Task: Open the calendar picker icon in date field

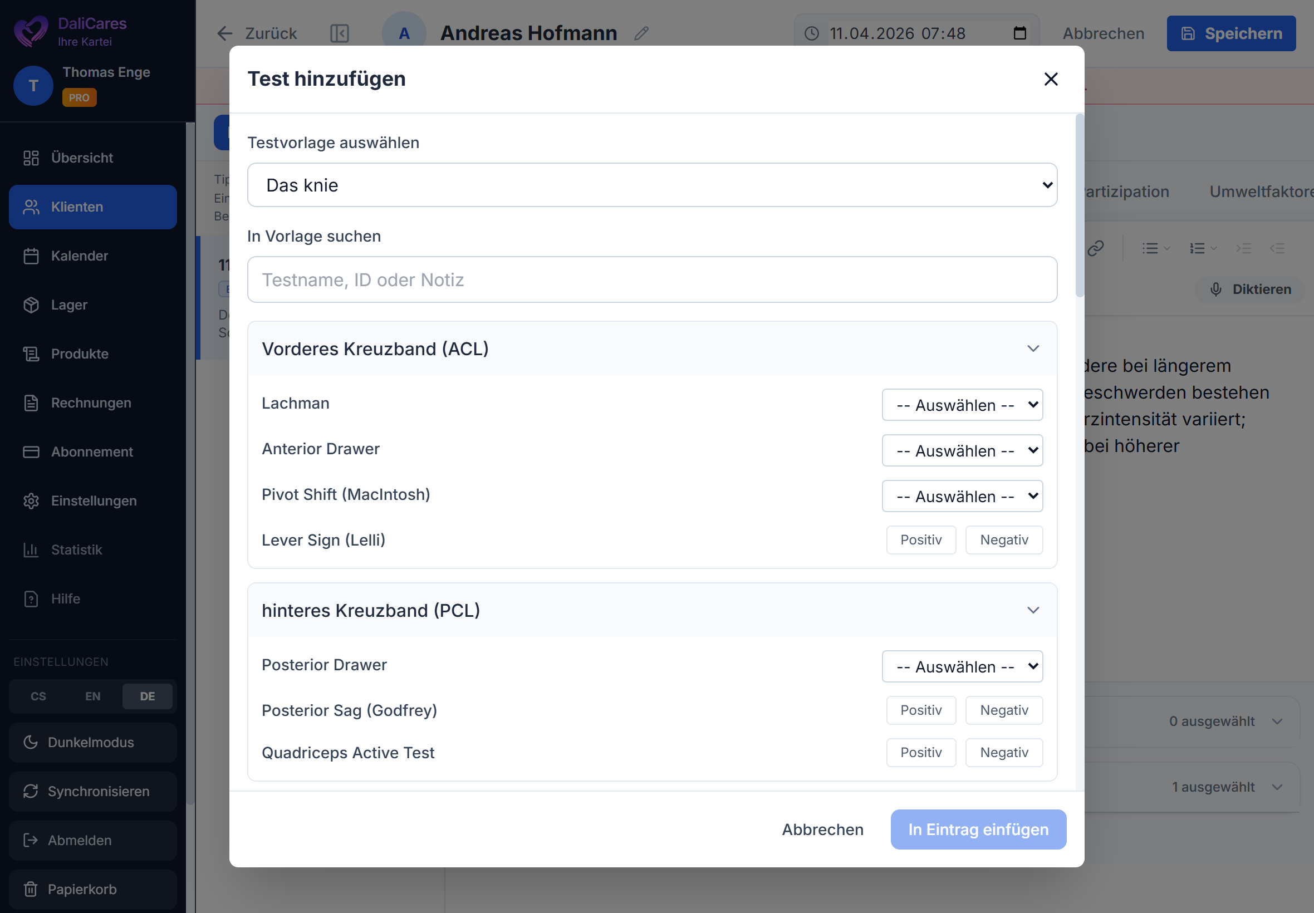Action: [x=1019, y=33]
